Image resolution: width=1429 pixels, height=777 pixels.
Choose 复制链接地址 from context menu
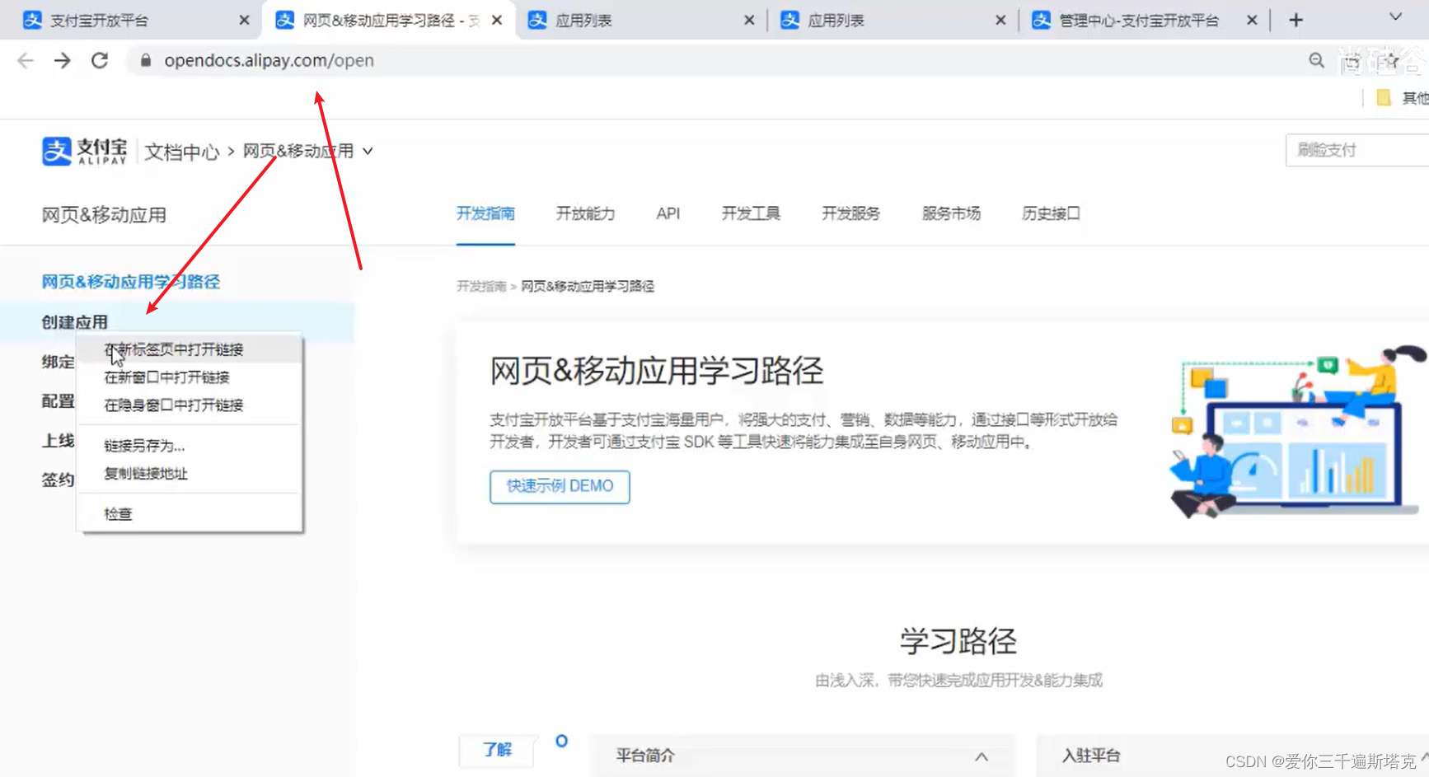pyautogui.click(x=190, y=474)
